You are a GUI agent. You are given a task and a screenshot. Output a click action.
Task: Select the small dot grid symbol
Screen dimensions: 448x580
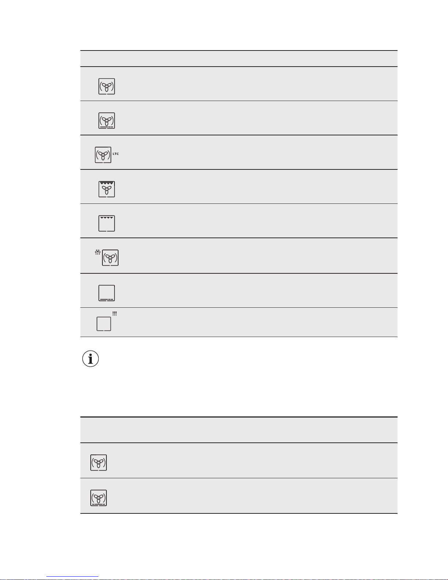pyautogui.click(x=114, y=314)
